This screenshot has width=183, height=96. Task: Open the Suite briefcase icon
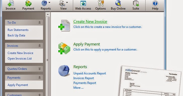pos(136,3)
